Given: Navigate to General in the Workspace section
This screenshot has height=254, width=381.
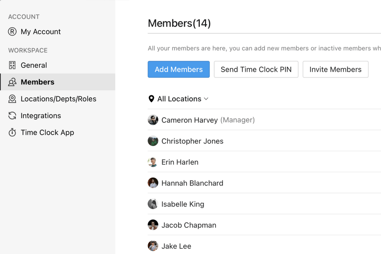Looking at the screenshot, I should point(34,65).
